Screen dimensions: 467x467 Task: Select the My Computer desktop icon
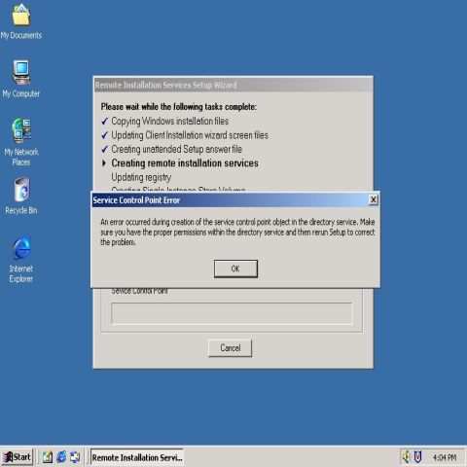[x=21, y=79]
